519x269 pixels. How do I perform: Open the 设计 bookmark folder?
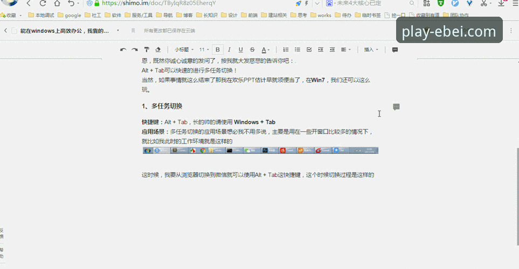(x=230, y=15)
